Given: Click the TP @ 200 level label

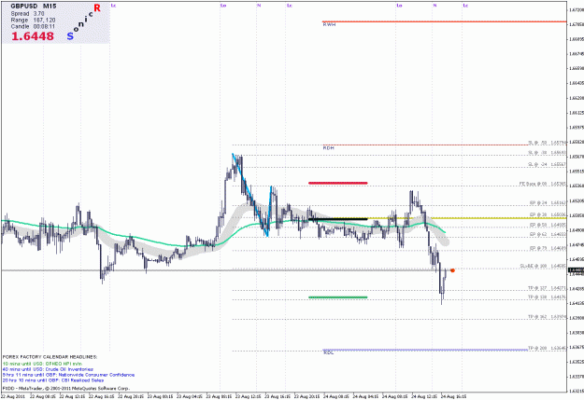Looking at the screenshot, I should click(x=548, y=348).
